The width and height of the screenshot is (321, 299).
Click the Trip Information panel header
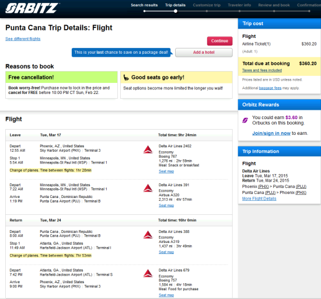coord(280,151)
